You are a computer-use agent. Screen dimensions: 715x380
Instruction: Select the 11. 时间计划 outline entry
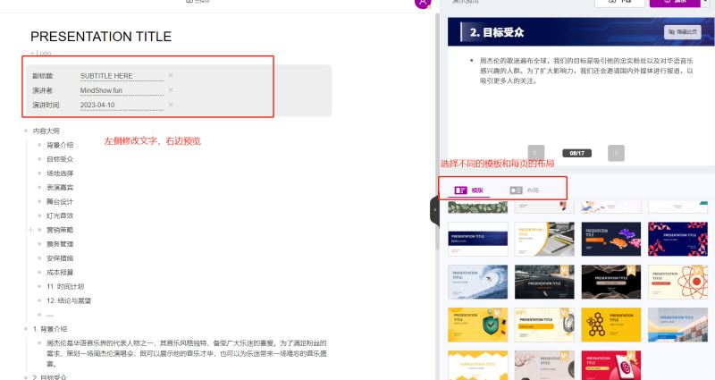[x=65, y=286]
